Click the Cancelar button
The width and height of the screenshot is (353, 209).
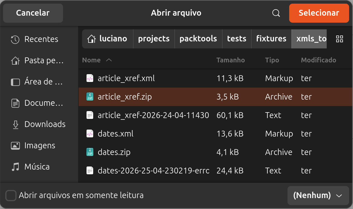point(33,13)
